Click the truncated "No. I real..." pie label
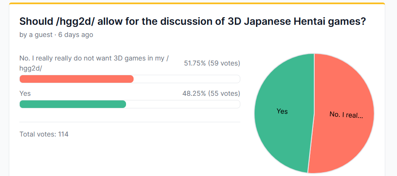397x176 pixels. click(346, 115)
